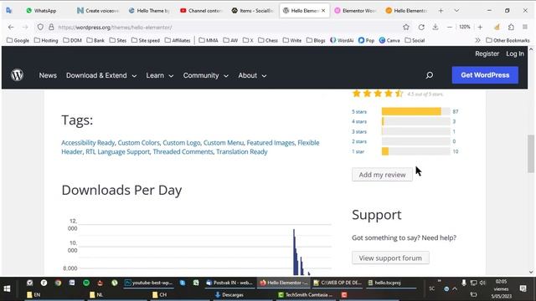The height and width of the screenshot is (301, 536).
Task: Open the volume speaker tray icon
Action: pyautogui.click(x=482, y=283)
